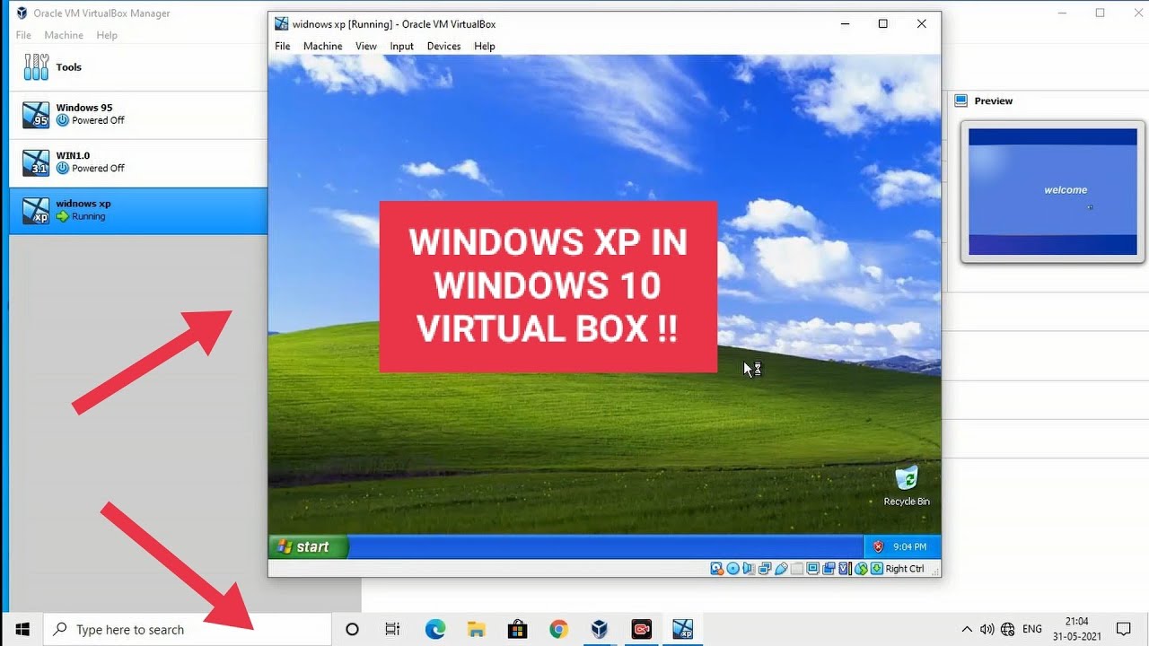Open the notification center icon
This screenshot has width=1149, height=646.
point(1123,629)
